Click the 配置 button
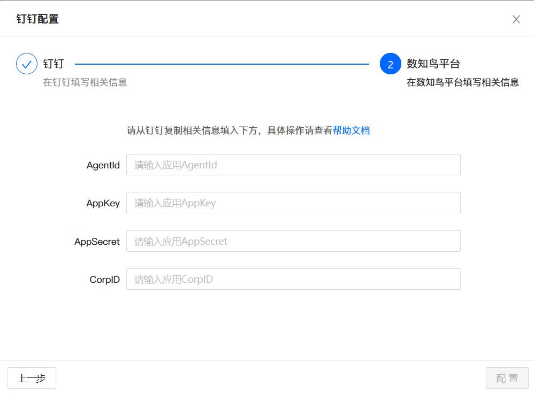Viewport: 534px width, 394px height. pyautogui.click(x=507, y=378)
